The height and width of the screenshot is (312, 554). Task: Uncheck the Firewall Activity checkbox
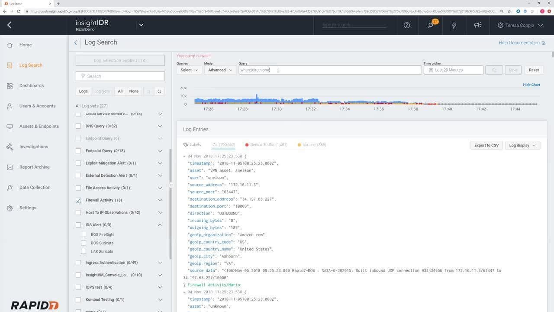pos(78,200)
